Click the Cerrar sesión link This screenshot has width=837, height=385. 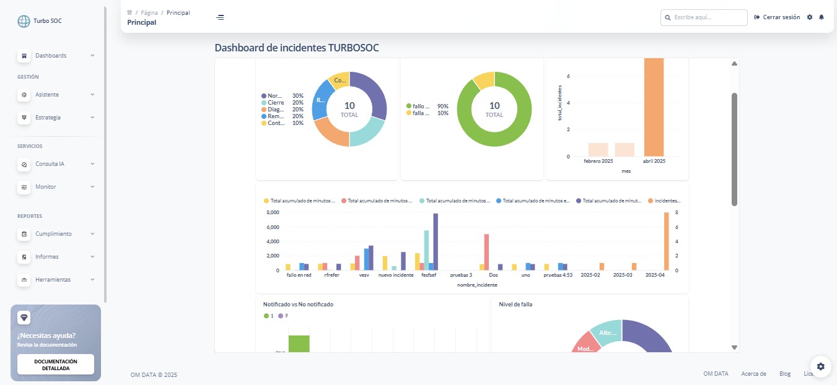[x=781, y=17]
